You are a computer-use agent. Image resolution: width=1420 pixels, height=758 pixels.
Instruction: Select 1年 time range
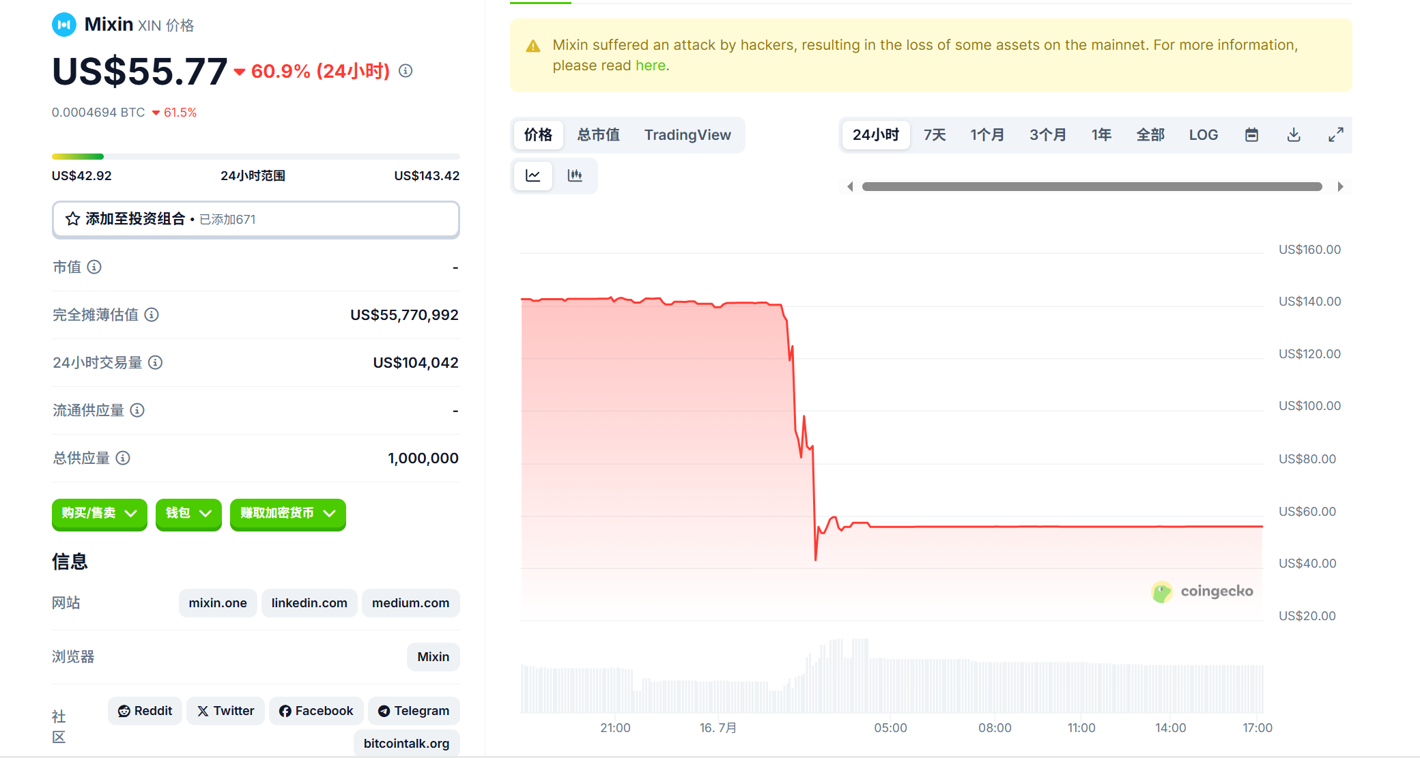point(1101,135)
